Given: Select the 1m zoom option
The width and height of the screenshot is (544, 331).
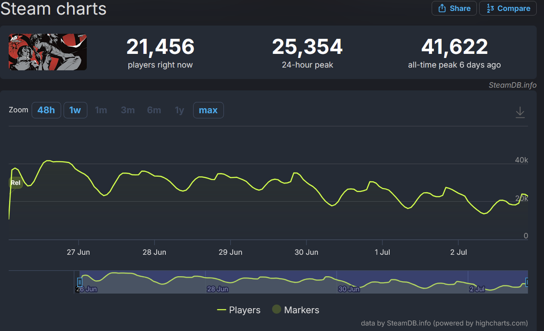Looking at the screenshot, I should 101,110.
